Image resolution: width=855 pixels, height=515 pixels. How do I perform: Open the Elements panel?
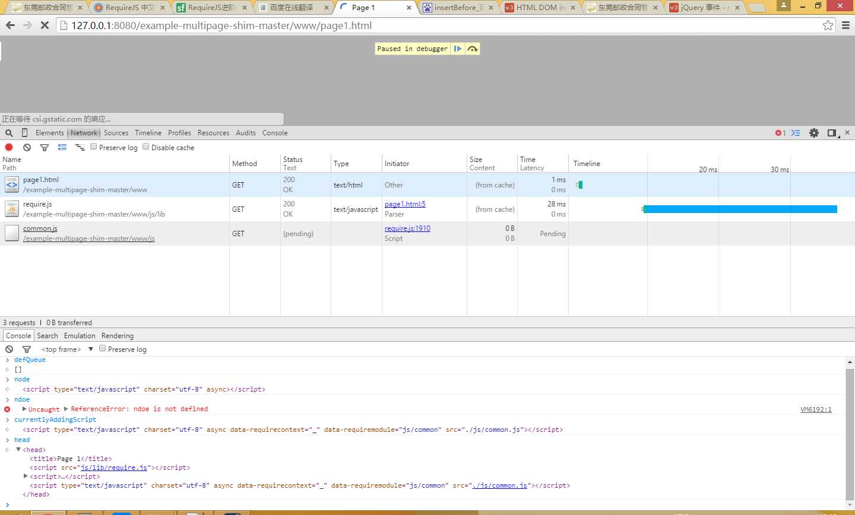tap(49, 133)
